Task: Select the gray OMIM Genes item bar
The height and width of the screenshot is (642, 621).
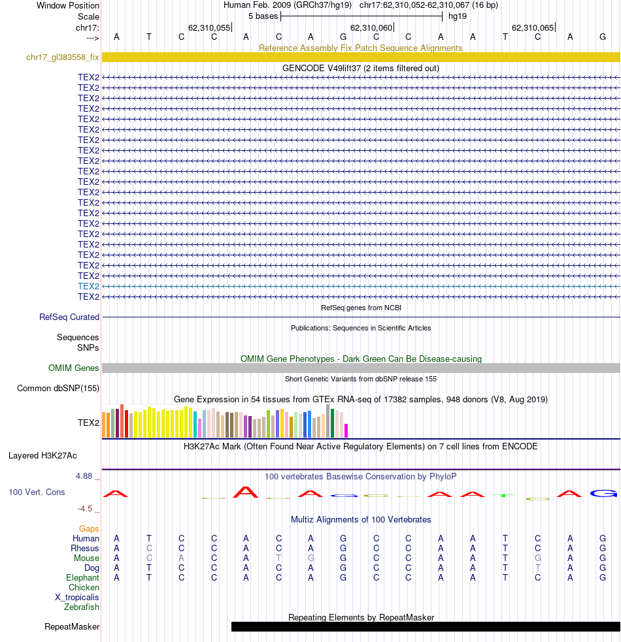Action: point(361,368)
